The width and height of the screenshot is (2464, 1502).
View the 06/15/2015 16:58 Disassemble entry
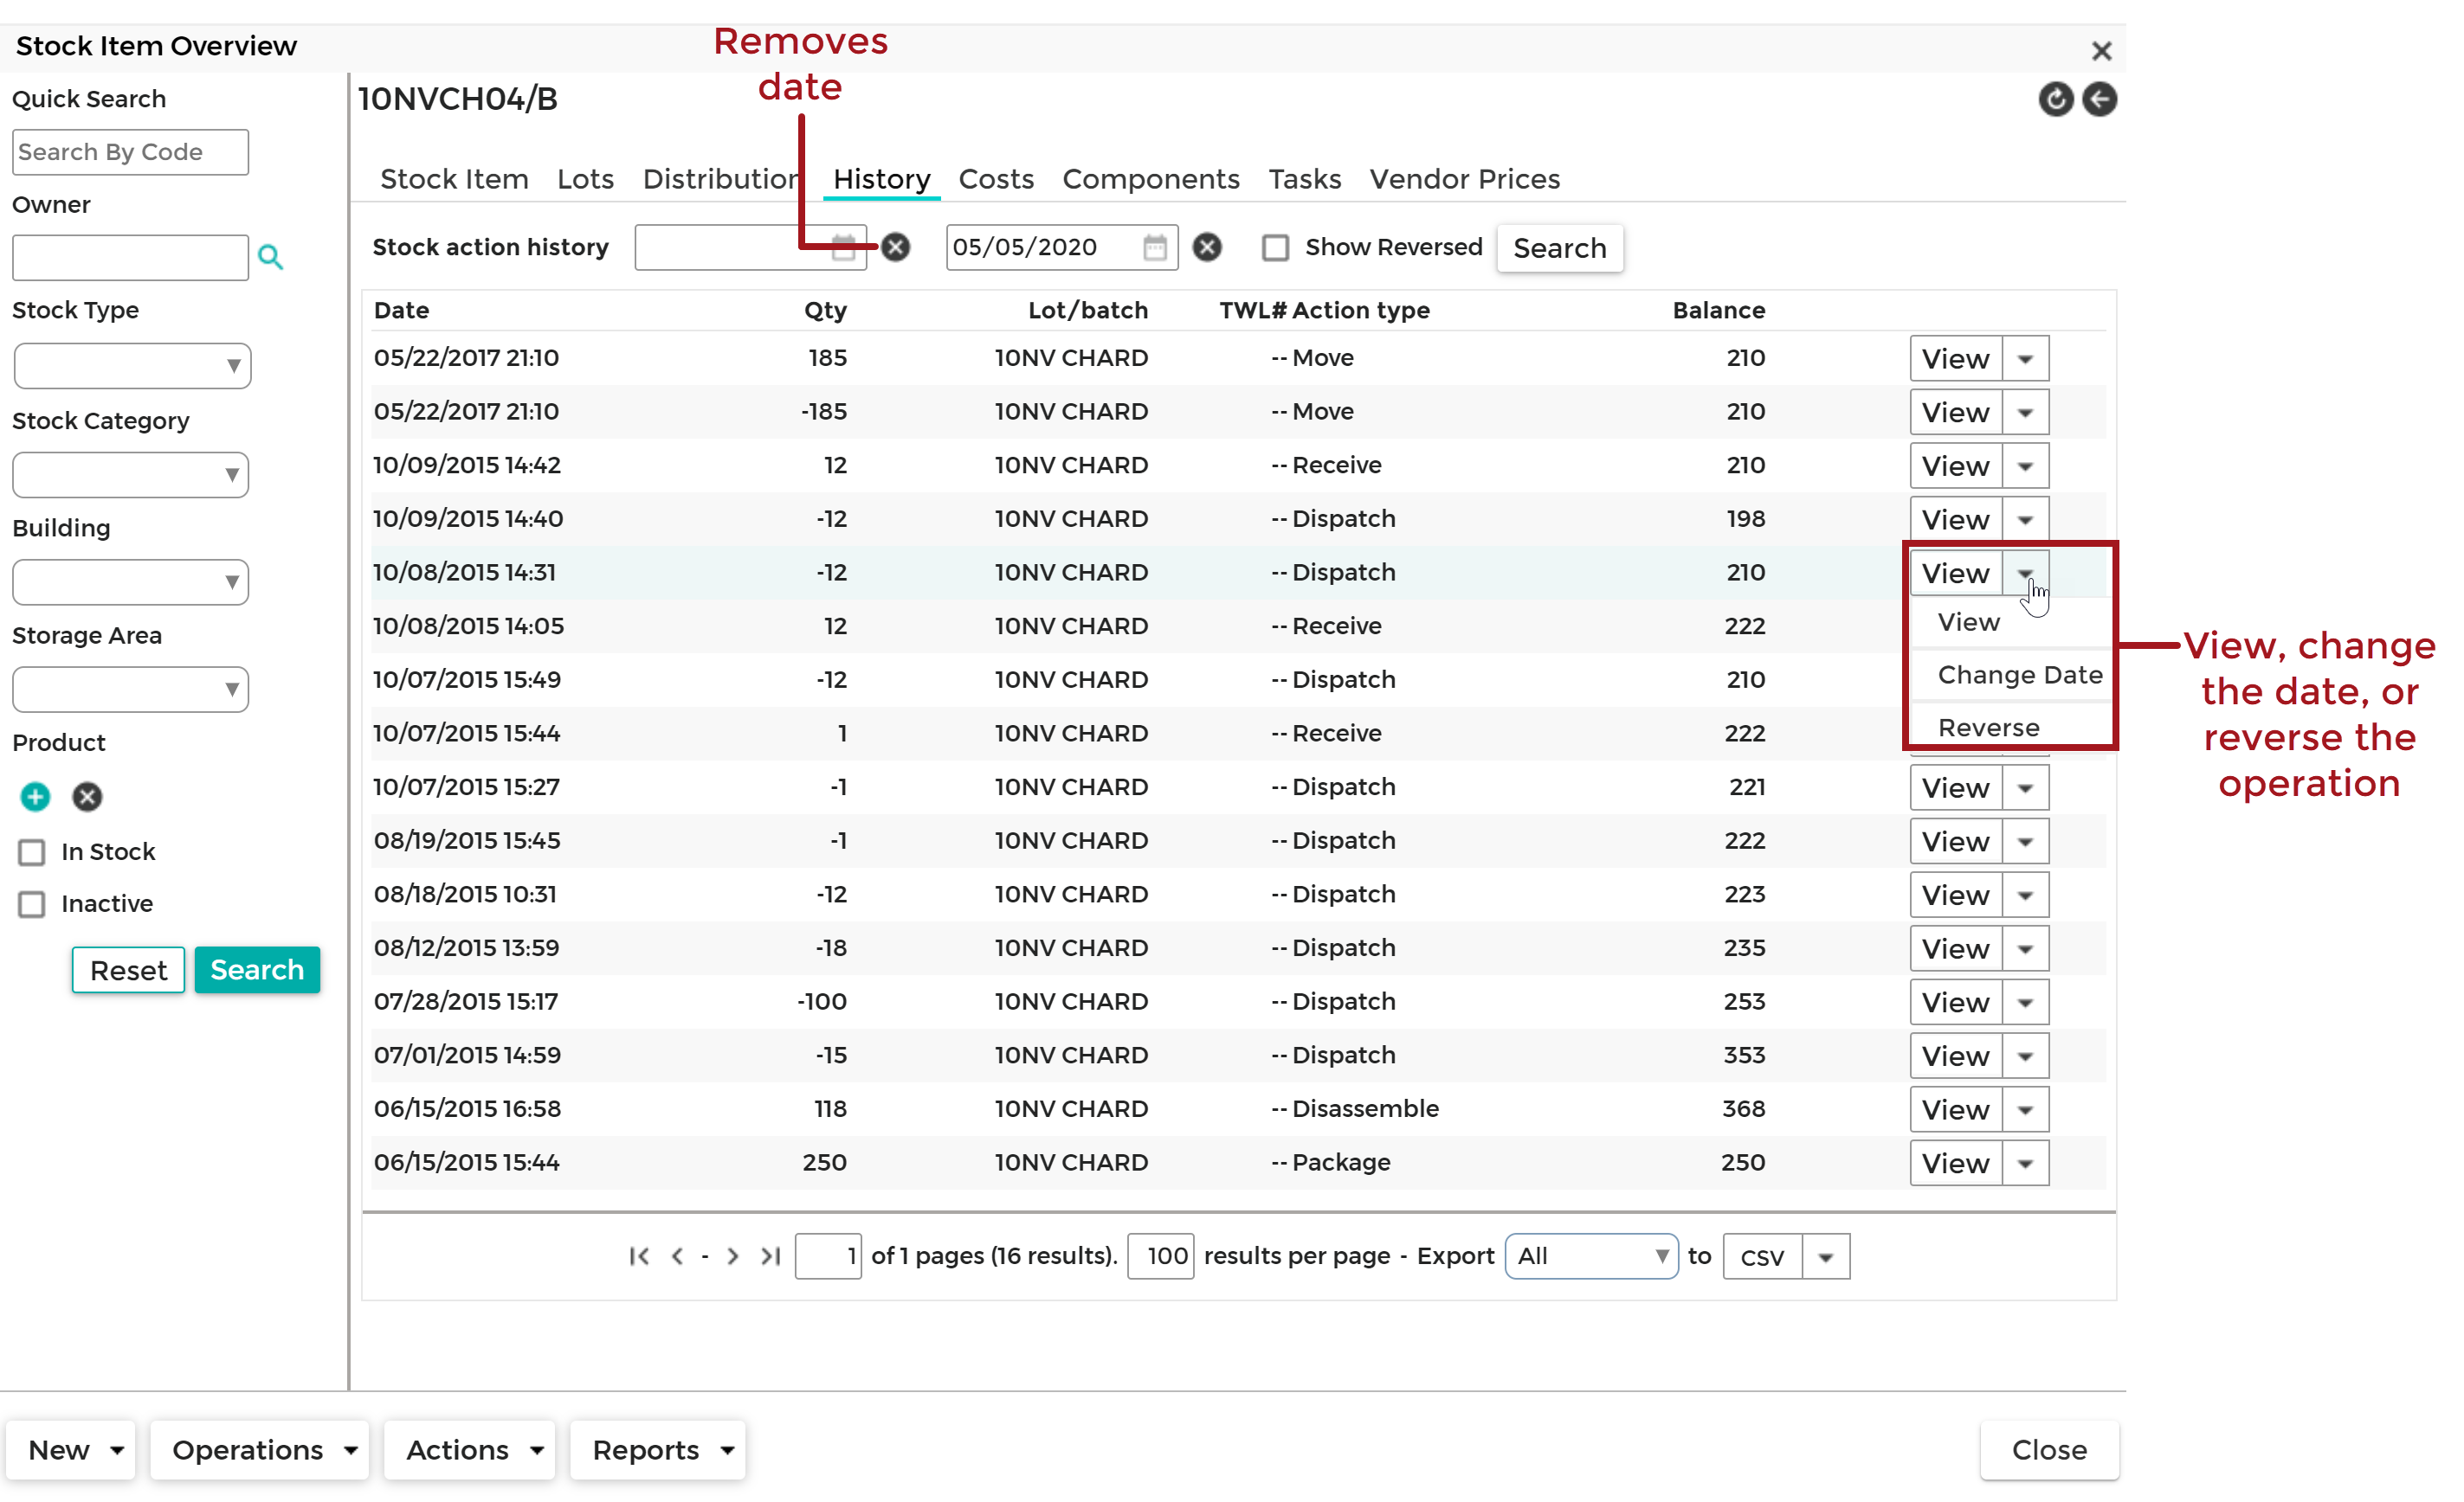point(1956,1109)
